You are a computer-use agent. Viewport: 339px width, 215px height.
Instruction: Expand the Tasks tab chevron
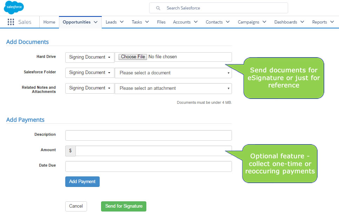(x=147, y=22)
